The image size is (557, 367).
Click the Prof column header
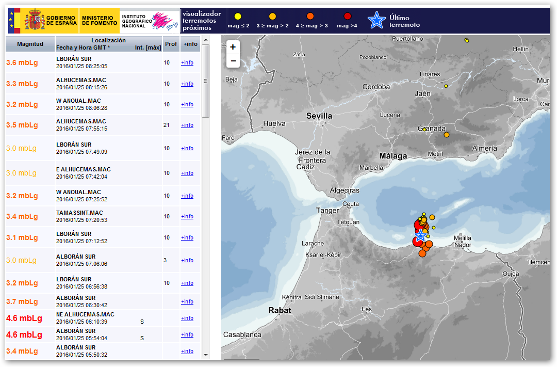(171, 44)
